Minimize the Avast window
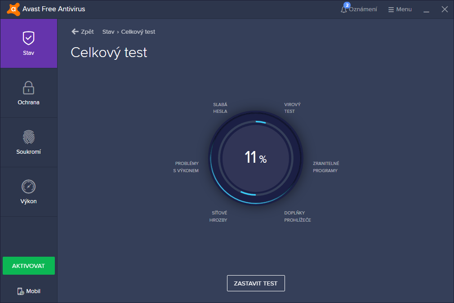The width and height of the screenshot is (454, 303). click(x=426, y=9)
